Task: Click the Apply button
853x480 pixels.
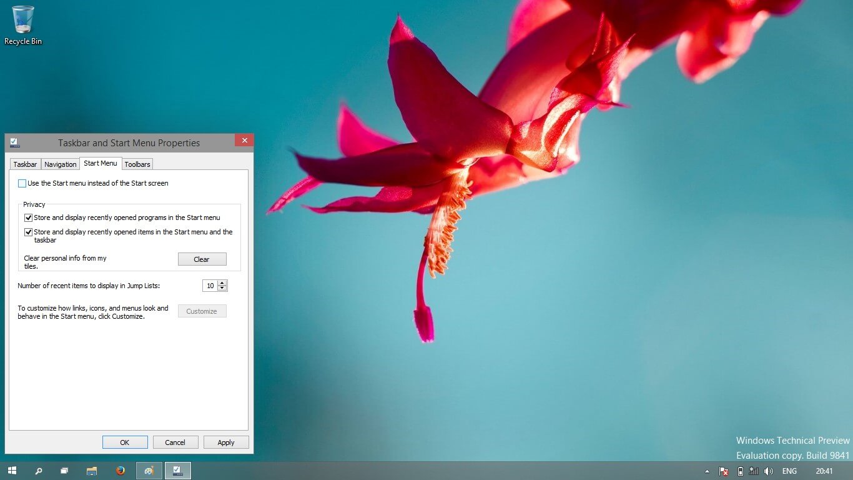Action: tap(226, 442)
